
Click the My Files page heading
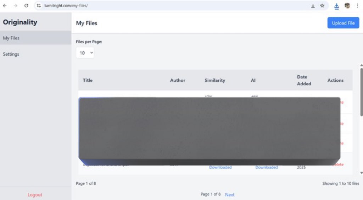click(x=86, y=23)
